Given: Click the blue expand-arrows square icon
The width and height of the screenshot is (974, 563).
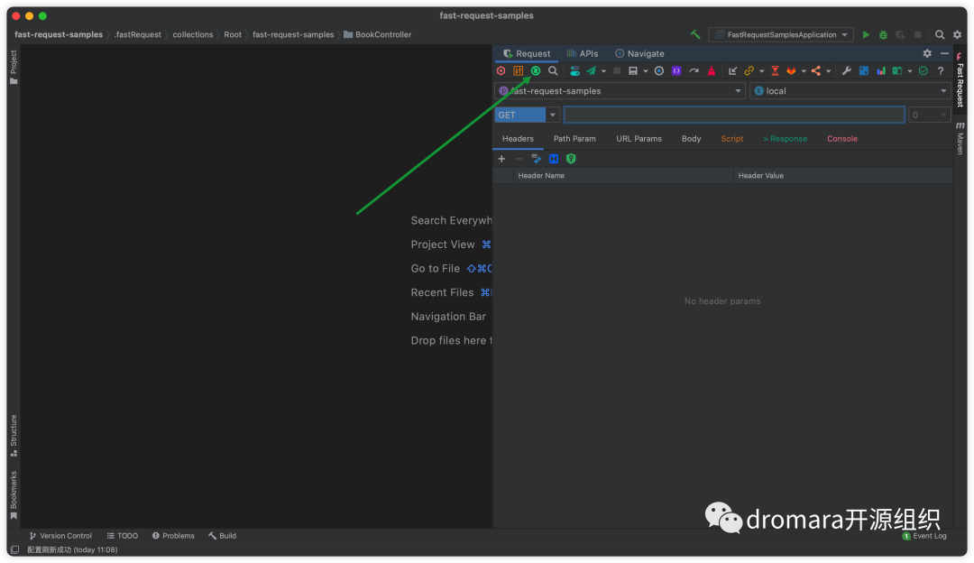Looking at the screenshot, I should 864,71.
